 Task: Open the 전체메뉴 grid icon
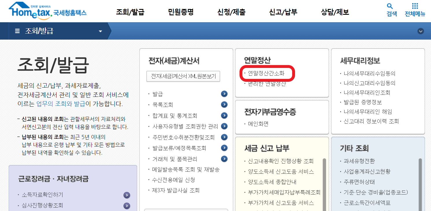(x=415, y=6)
